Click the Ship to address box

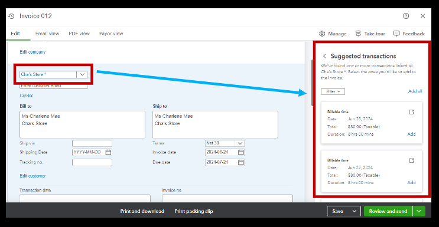(x=215, y=124)
